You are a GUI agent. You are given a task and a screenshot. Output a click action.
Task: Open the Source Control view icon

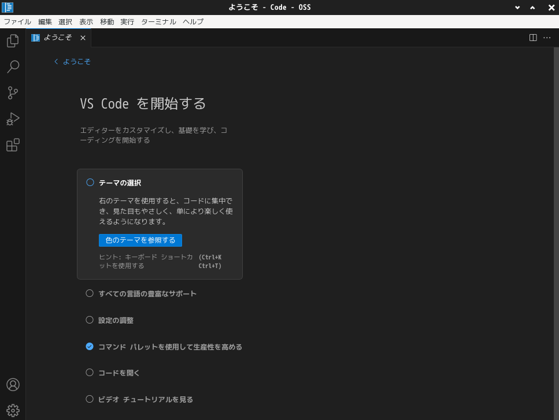(x=13, y=92)
